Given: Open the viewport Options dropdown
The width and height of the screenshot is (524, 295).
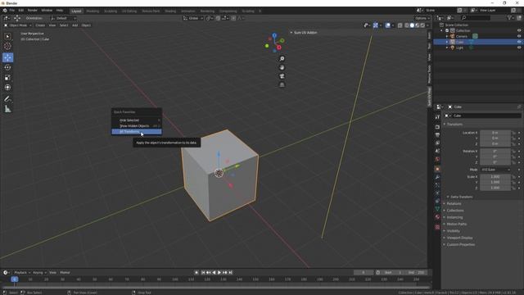Looking at the screenshot, I should pos(422,18).
